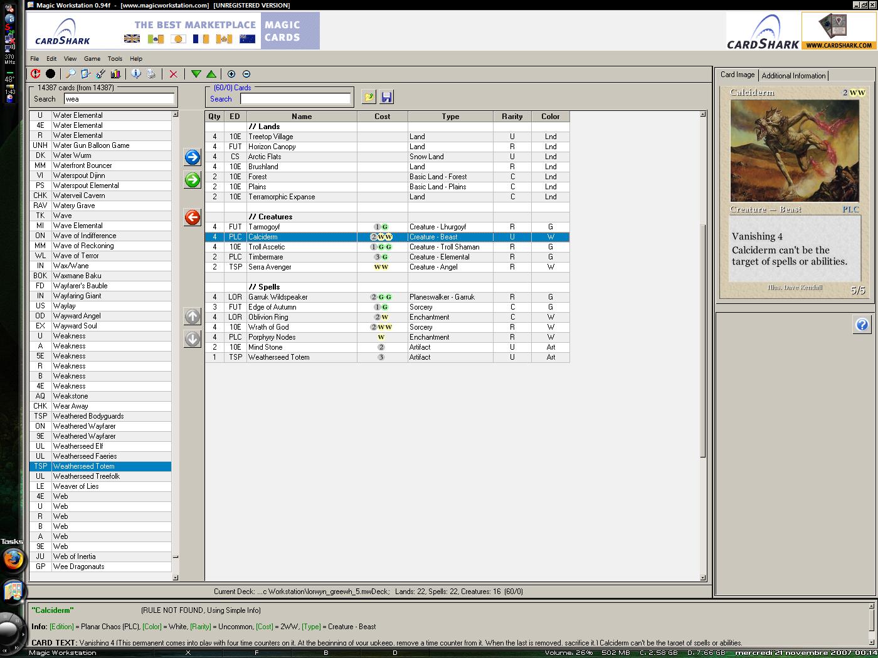Select Web of Inertia in card database
Image resolution: width=878 pixels, height=658 pixels.
click(x=100, y=556)
